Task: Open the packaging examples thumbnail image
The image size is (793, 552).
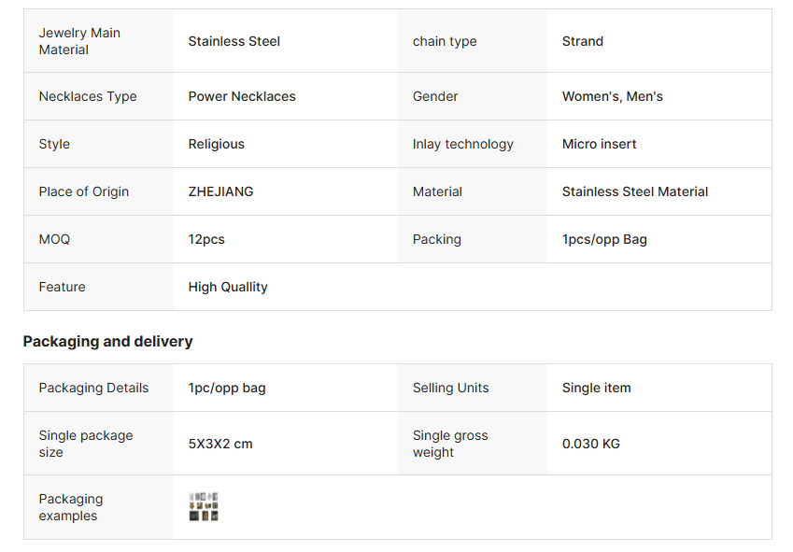Action: click(x=204, y=507)
